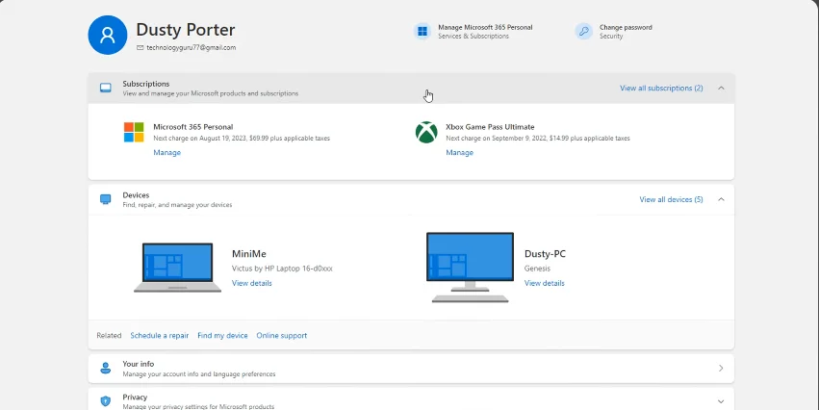Click the MiniMe device name
819x410 pixels.
point(249,254)
